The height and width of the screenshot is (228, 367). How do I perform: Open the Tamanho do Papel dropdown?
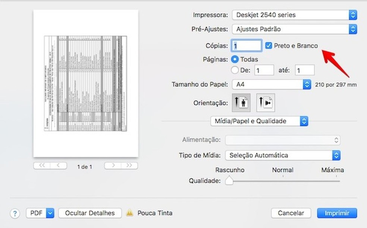click(271, 84)
